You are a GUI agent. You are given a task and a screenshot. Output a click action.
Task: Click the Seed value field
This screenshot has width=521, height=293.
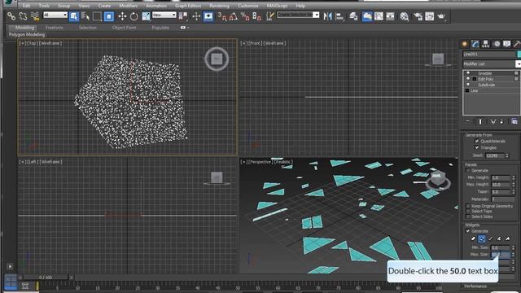click(x=495, y=155)
